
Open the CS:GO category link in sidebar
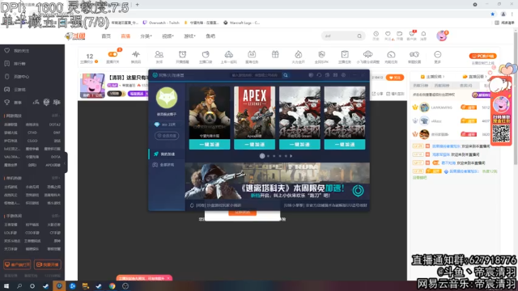click(32, 141)
